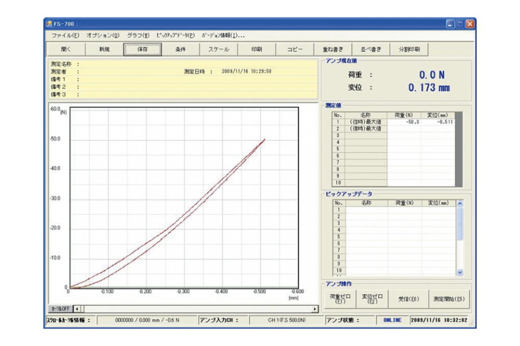Viewport: 520px width, 346px height.
Task: Click the コピー toolbar button
Action: (295, 50)
